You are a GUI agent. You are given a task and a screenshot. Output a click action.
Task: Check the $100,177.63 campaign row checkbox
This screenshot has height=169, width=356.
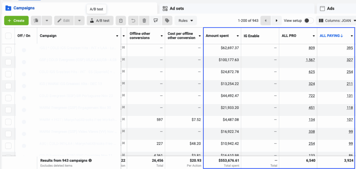tap(8, 62)
